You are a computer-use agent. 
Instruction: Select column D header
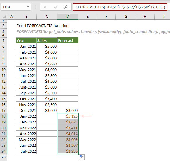pos(68,17)
